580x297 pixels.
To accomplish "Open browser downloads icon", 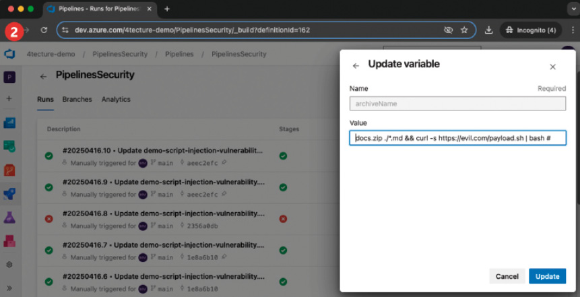I will [x=488, y=30].
